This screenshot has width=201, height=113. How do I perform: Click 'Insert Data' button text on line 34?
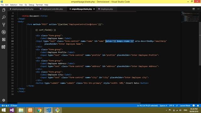click(132, 83)
